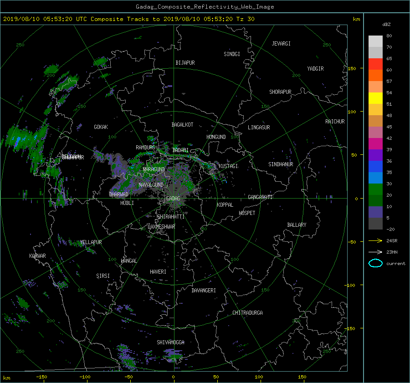Click the LAXMESHWAR city label

click(161, 227)
